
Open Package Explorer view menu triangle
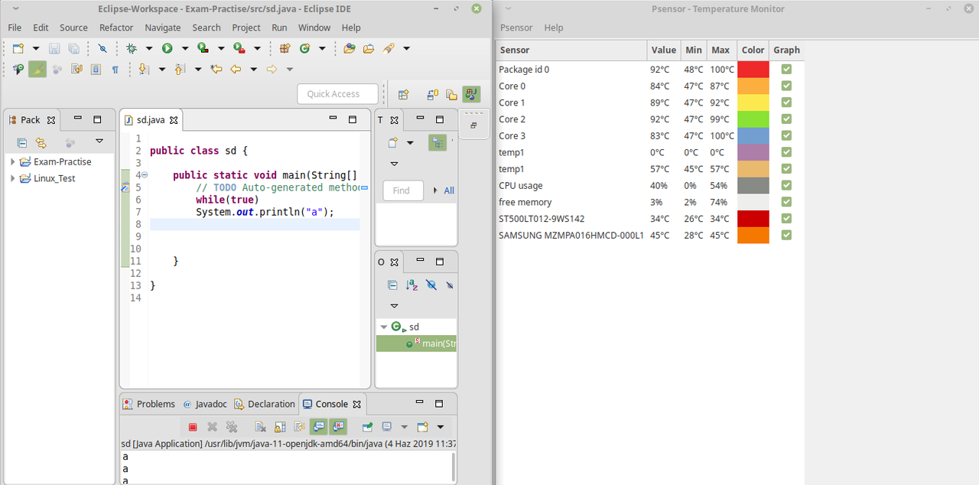[99, 142]
